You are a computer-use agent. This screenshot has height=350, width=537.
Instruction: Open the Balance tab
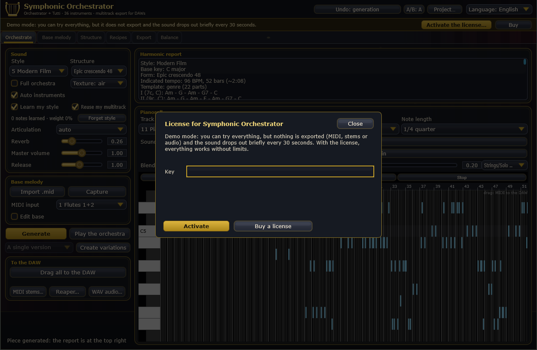click(x=169, y=37)
